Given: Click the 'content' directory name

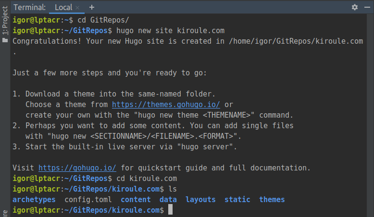Looking at the screenshot, I should click(x=136, y=200).
